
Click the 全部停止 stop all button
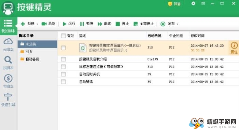click(x=144, y=24)
